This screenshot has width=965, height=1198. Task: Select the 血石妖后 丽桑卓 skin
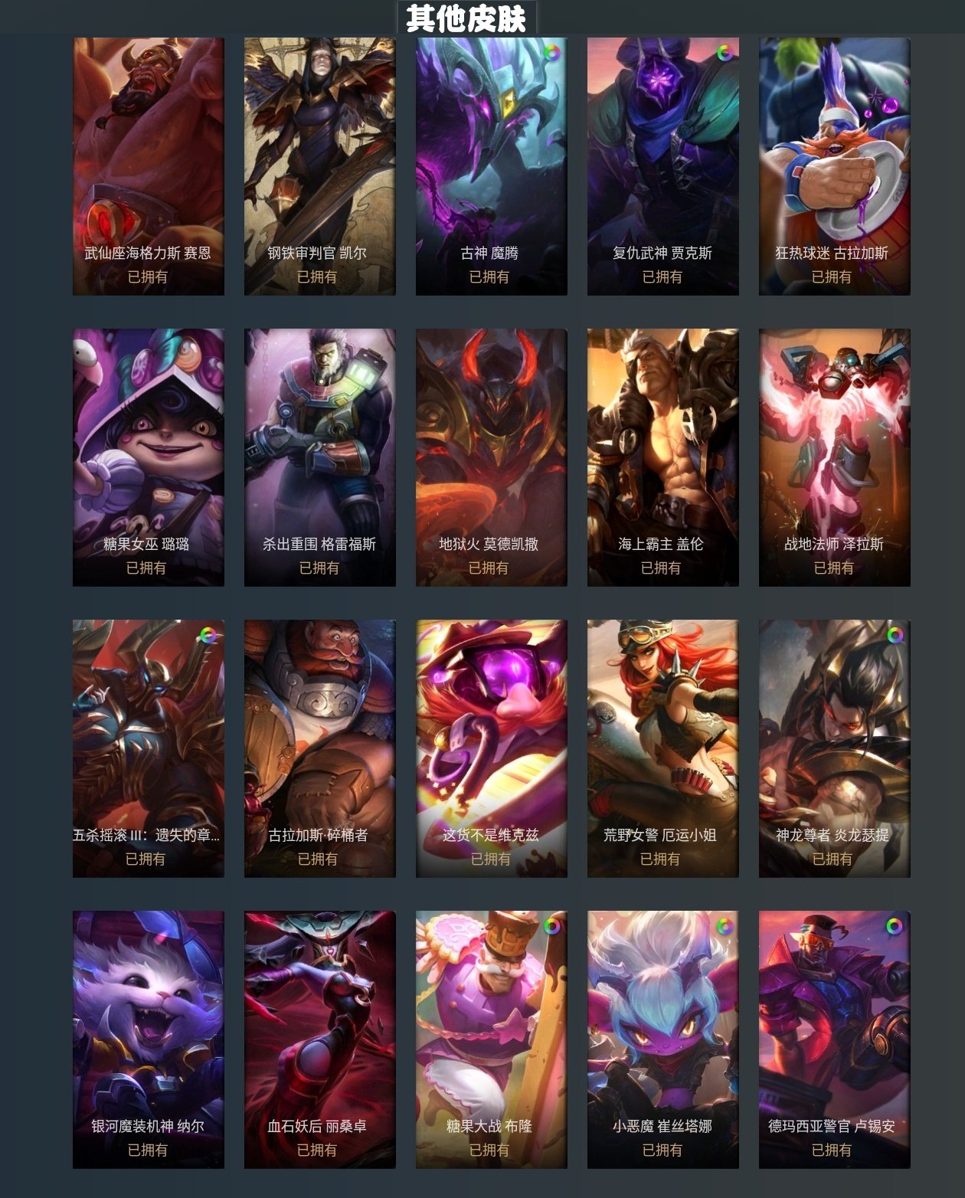320,1039
